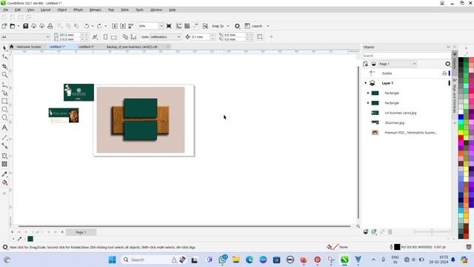Select Guides row in Objects docker
Image resolution: width=474 pixels, height=267 pixels.
[407, 73]
